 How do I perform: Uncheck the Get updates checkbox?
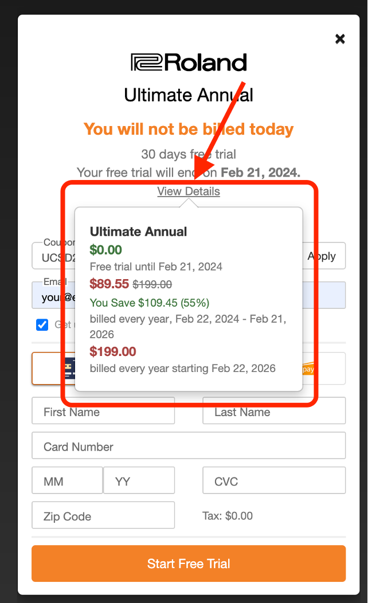[42, 324]
